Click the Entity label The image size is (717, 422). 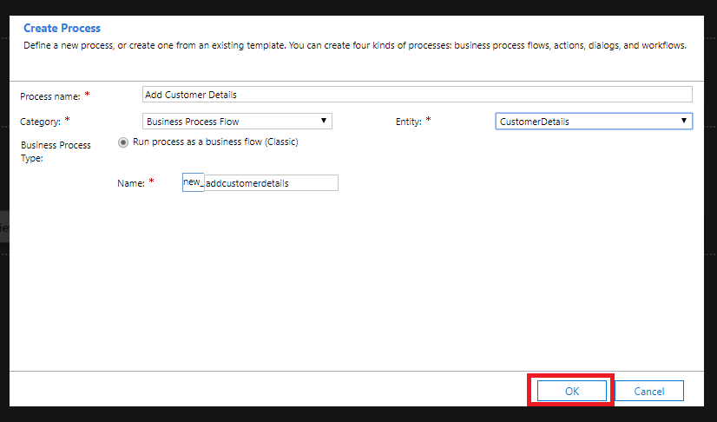pos(408,122)
